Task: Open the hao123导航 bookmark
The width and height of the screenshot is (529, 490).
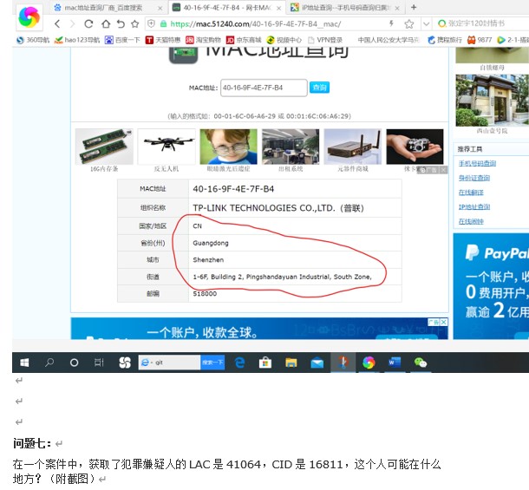Action: click(77, 40)
